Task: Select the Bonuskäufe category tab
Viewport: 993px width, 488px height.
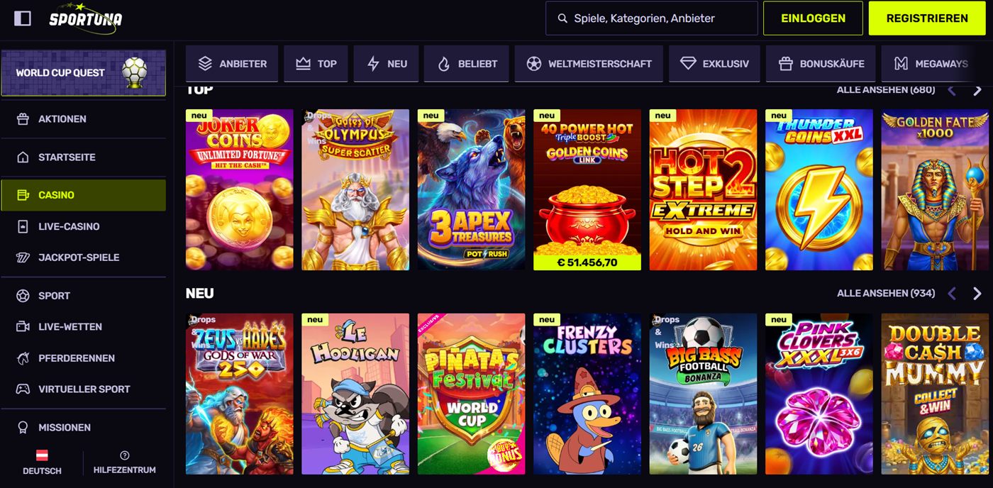Action: 821,64
